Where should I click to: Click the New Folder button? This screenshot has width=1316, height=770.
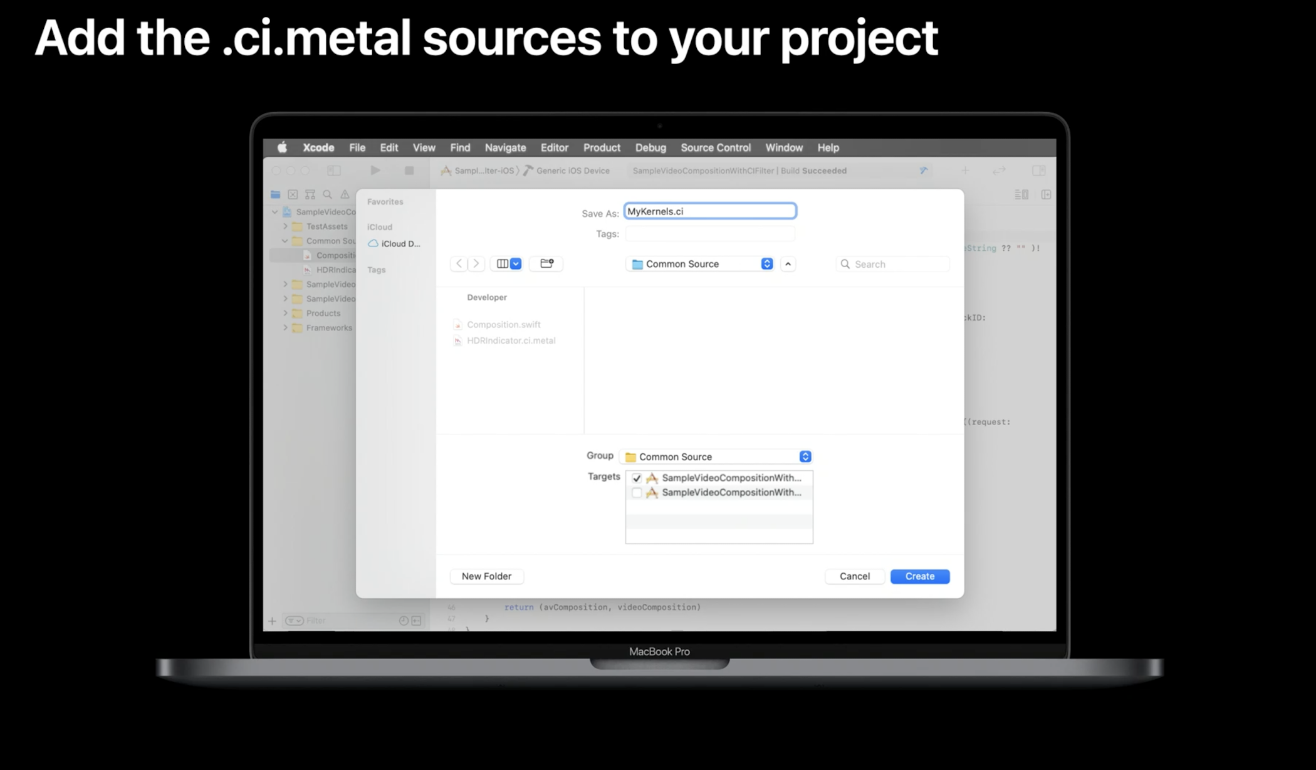coord(486,576)
